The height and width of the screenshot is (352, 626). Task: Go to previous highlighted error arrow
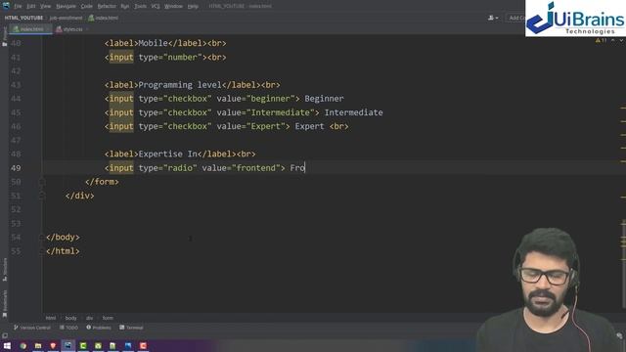[613, 40]
